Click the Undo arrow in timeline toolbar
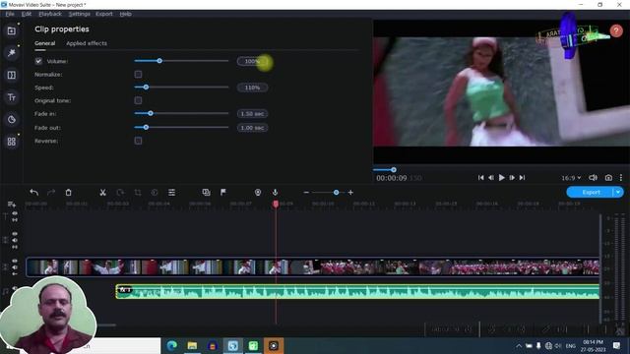The height and width of the screenshot is (354, 630). pyautogui.click(x=34, y=193)
